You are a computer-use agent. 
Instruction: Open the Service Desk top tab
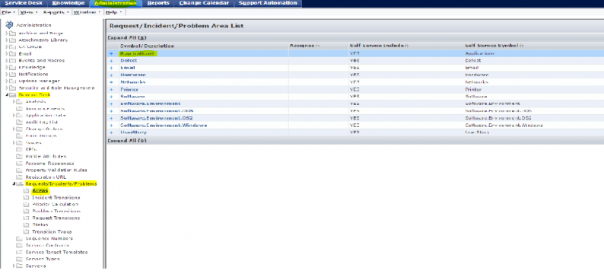(x=24, y=3)
